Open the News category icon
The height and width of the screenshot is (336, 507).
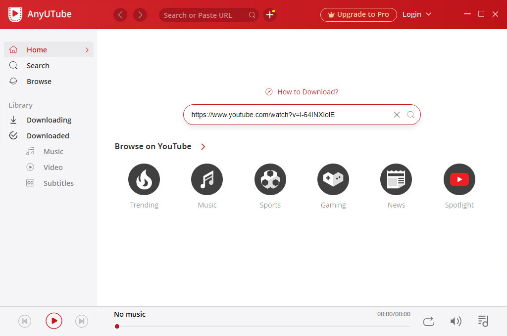pyautogui.click(x=396, y=179)
